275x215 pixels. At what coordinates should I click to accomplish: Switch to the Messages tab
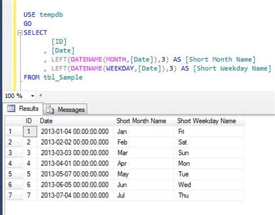tap(65, 109)
